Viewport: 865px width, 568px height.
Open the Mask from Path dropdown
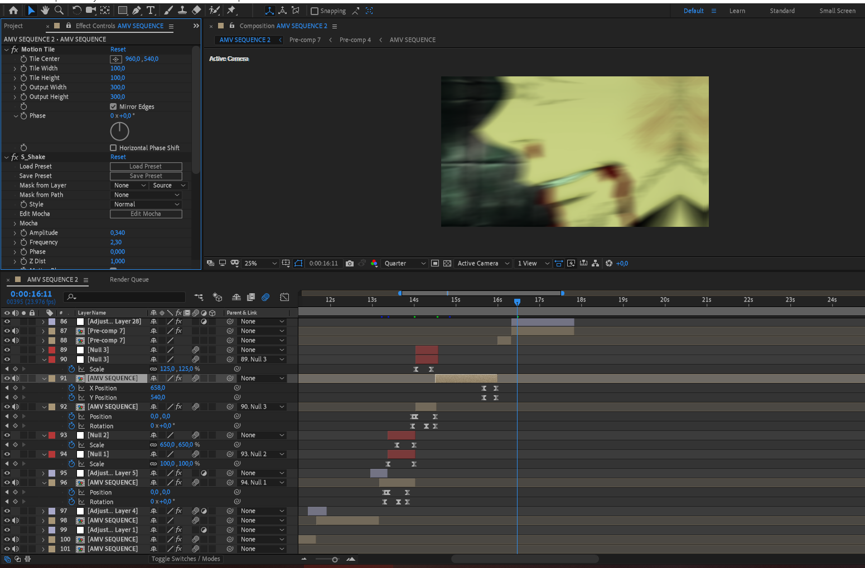click(147, 195)
